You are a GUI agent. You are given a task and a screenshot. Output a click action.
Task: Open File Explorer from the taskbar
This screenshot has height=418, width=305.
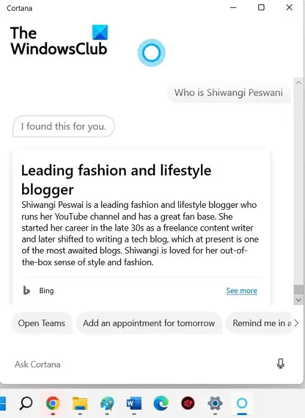coord(80,403)
